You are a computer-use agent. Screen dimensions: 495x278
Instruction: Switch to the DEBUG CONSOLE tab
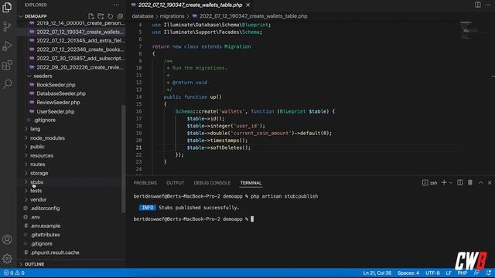[212, 183]
